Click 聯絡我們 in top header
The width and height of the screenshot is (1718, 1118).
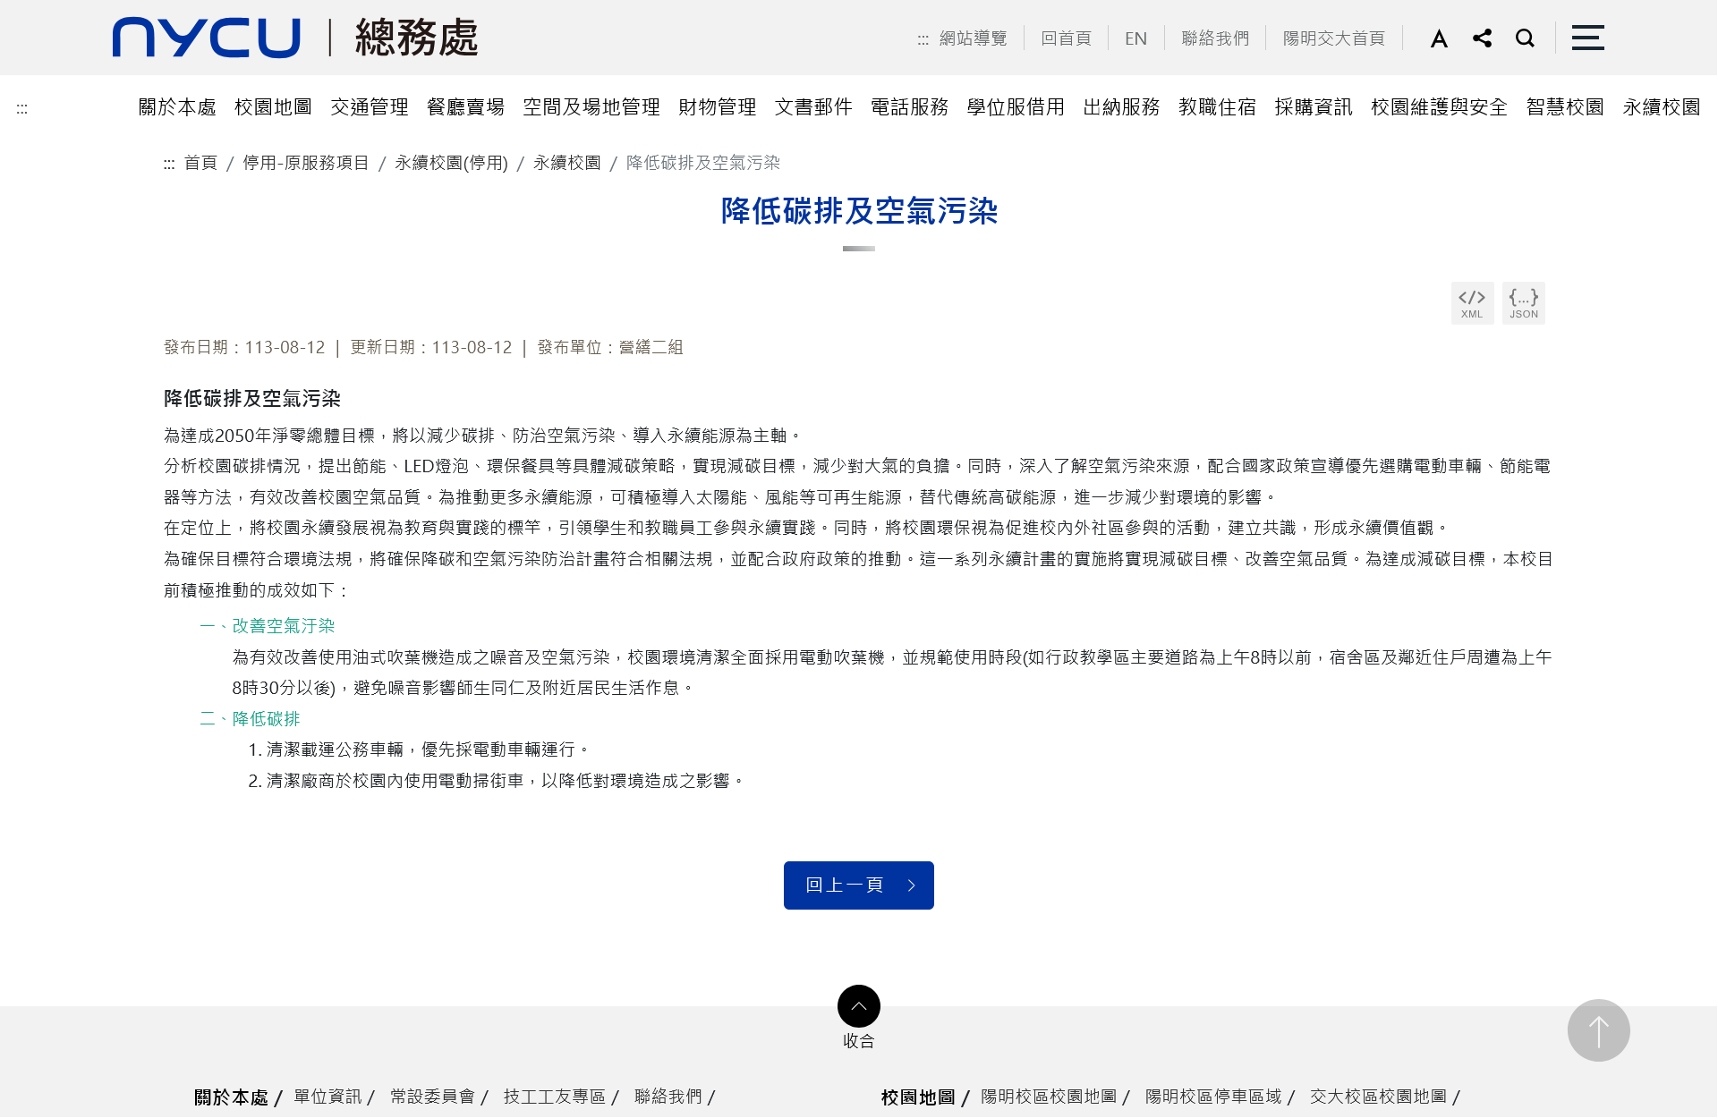tap(1214, 38)
